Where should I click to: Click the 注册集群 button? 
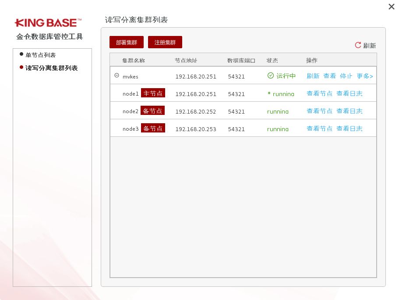click(165, 43)
